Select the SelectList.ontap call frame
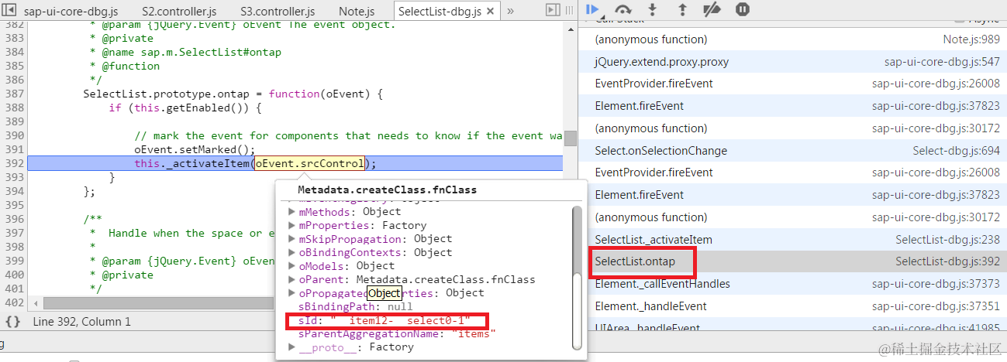Viewport: 1007px width, 362px height. pos(792,261)
